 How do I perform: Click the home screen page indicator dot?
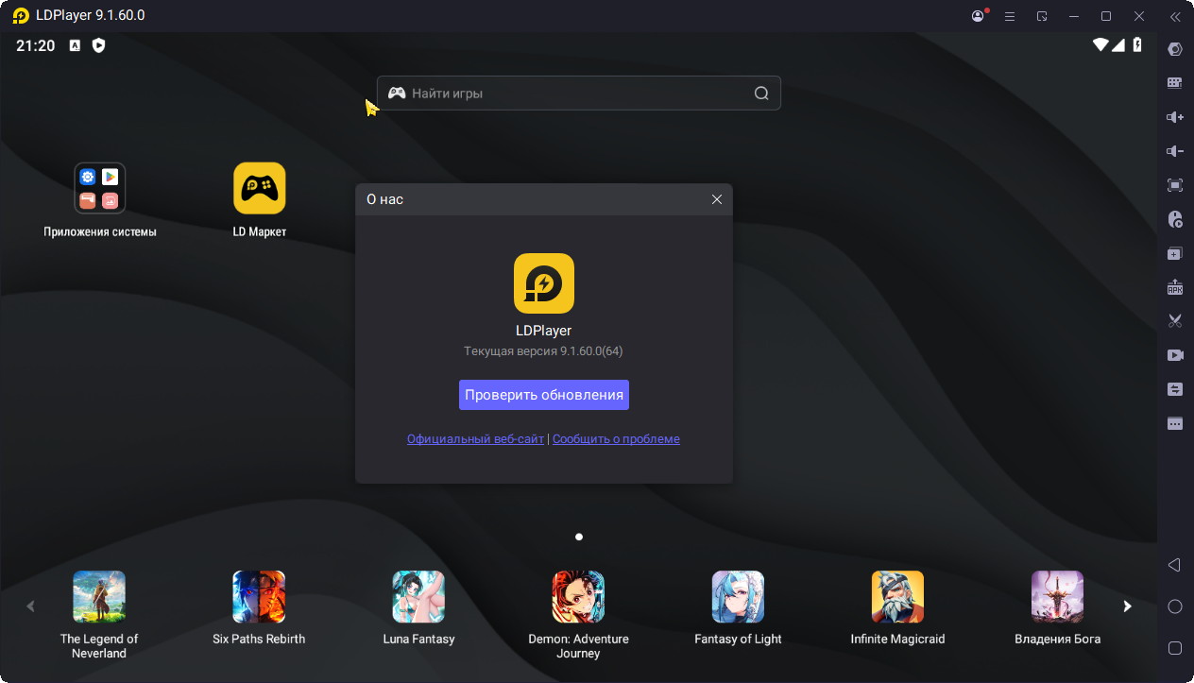tap(579, 537)
